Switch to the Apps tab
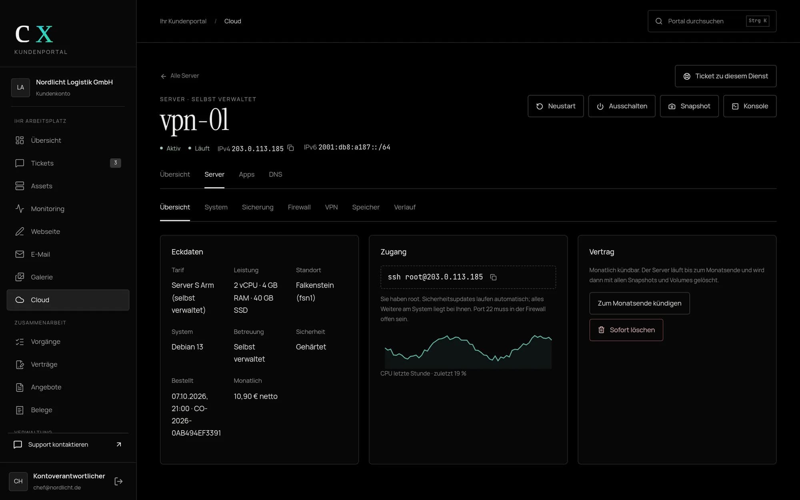The height and width of the screenshot is (500, 800). (246, 174)
